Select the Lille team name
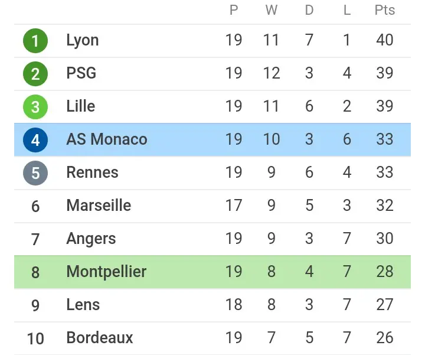Image resolution: width=425 pixels, height=355 pixels. coord(81,106)
